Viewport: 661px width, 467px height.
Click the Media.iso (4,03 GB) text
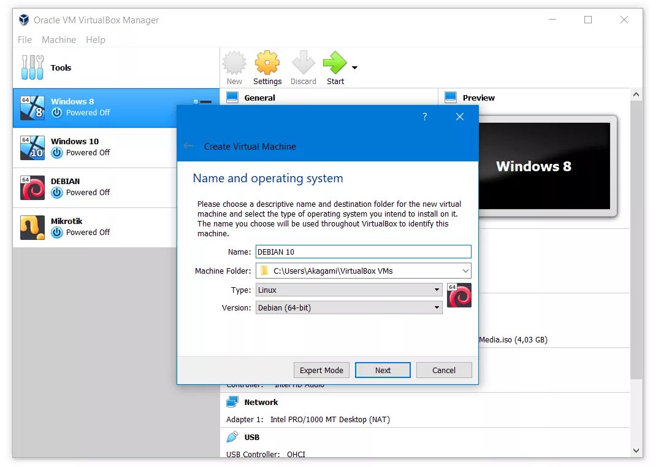tap(513, 339)
